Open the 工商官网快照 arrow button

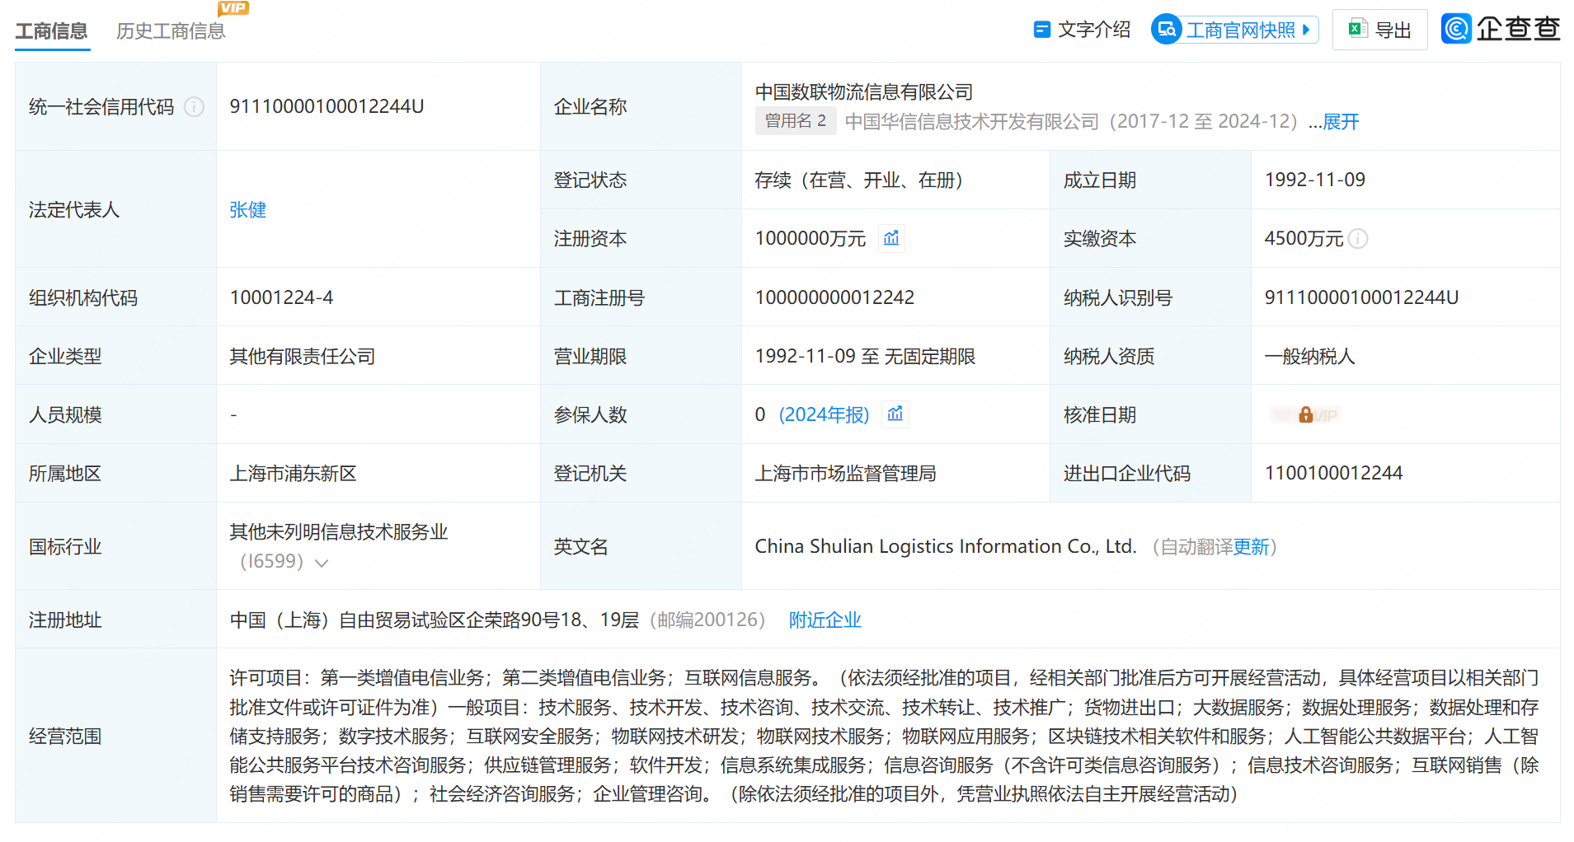1306,30
